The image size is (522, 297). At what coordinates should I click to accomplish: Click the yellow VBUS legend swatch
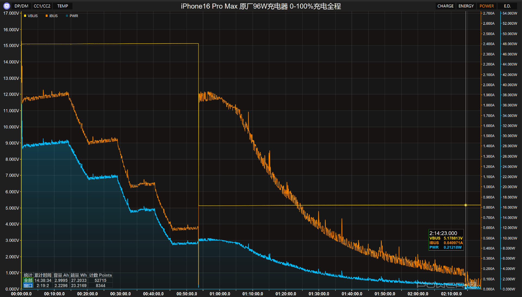(x=25, y=16)
